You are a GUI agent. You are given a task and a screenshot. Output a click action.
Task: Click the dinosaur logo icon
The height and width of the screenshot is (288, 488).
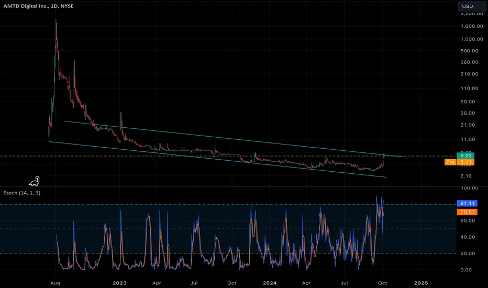[x=35, y=181]
